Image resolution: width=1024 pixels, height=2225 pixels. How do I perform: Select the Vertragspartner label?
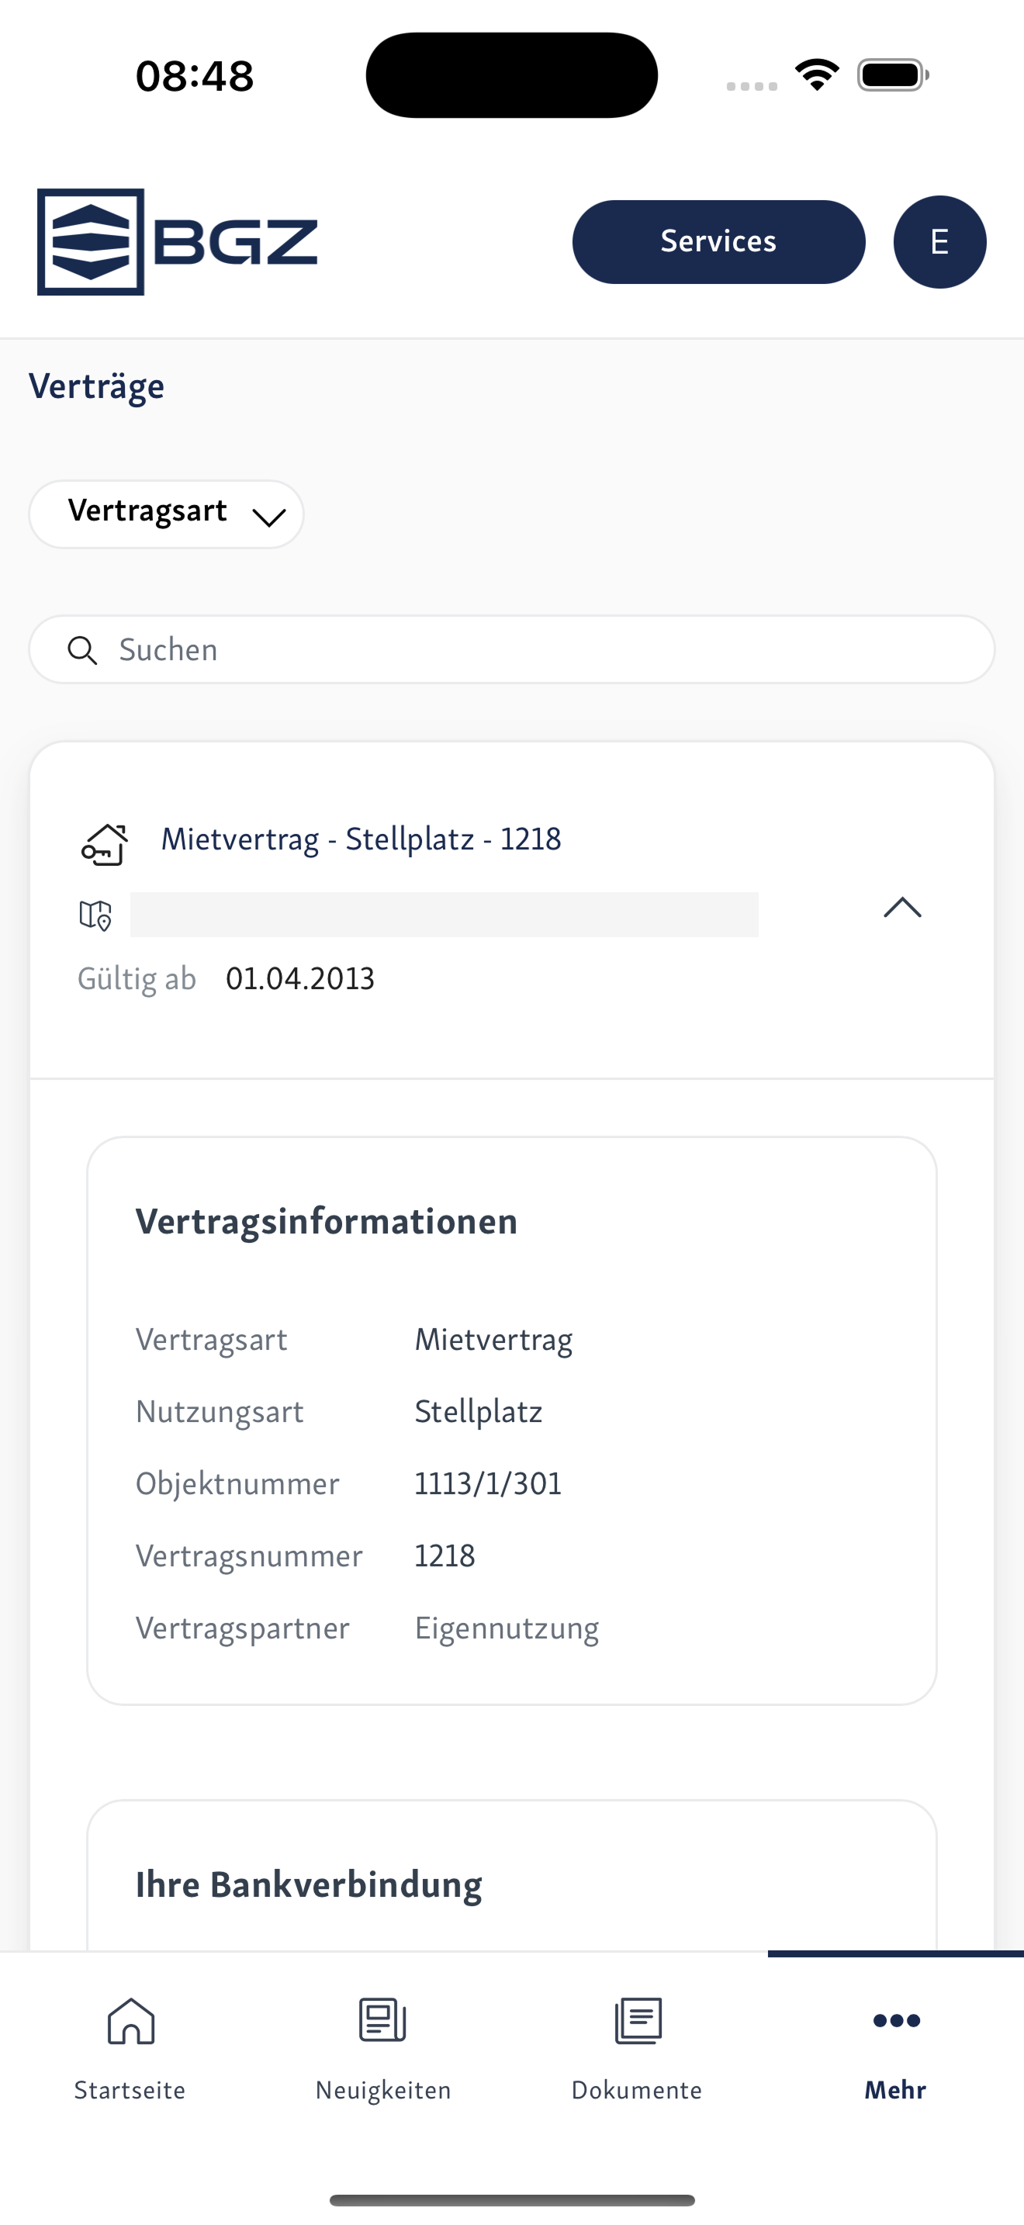click(243, 1628)
